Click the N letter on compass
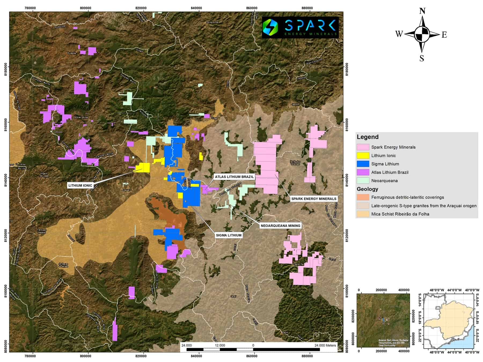This screenshot has height=362, width=483. click(422, 11)
